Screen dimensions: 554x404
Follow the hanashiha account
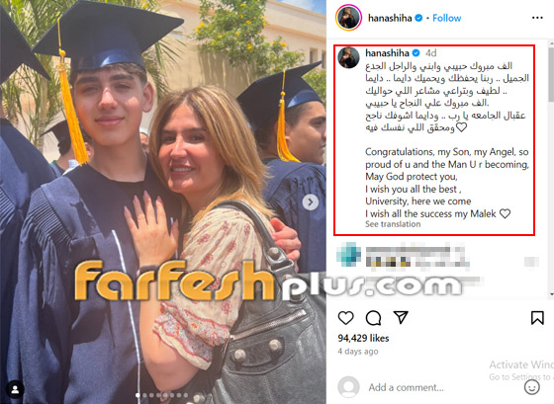point(446,18)
